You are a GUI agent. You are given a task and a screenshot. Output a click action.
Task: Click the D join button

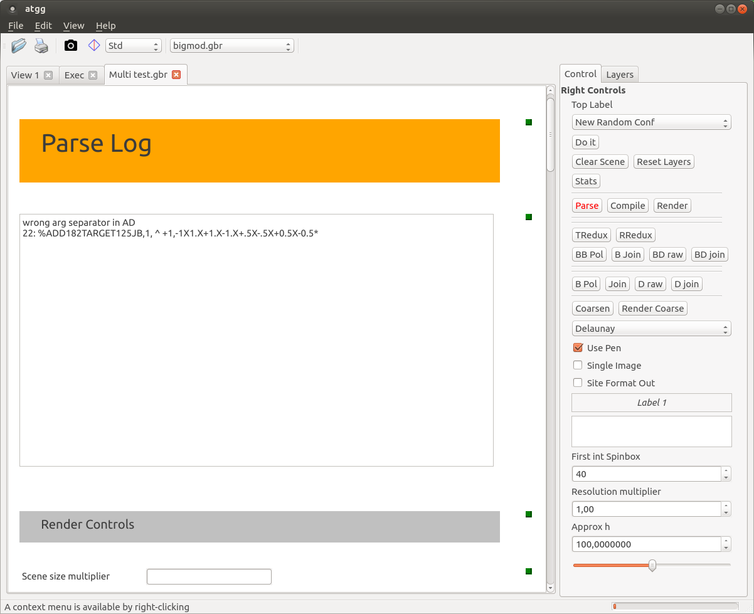[687, 284]
